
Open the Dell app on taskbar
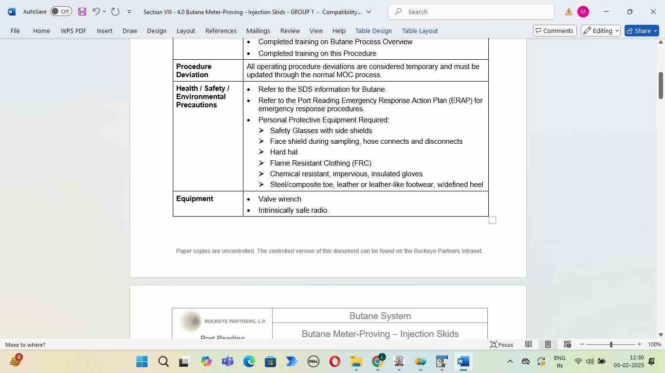click(x=313, y=362)
